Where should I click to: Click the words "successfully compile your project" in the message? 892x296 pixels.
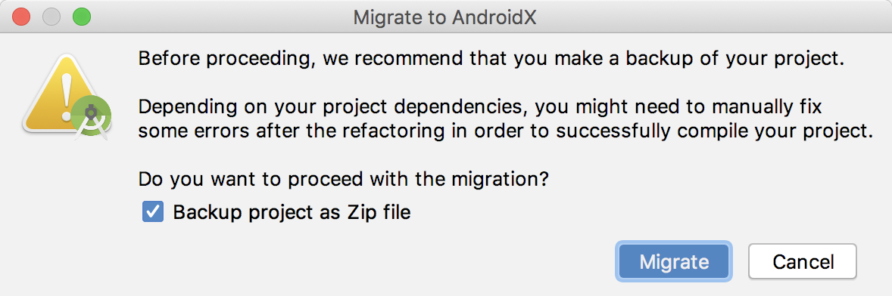[714, 131]
